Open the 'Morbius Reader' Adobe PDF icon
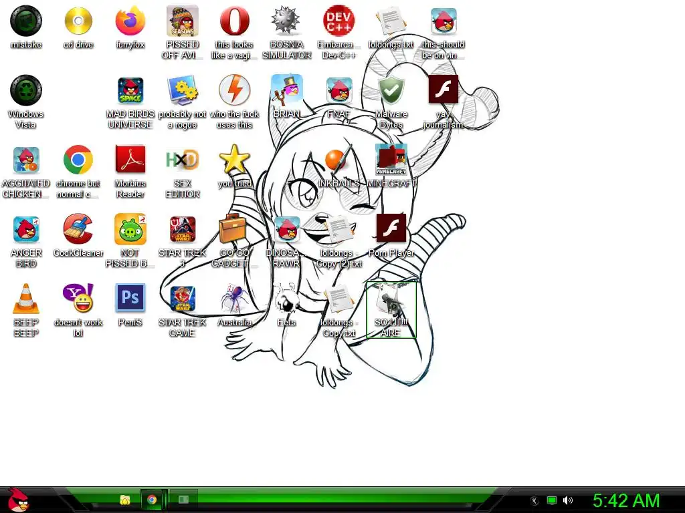 130,160
